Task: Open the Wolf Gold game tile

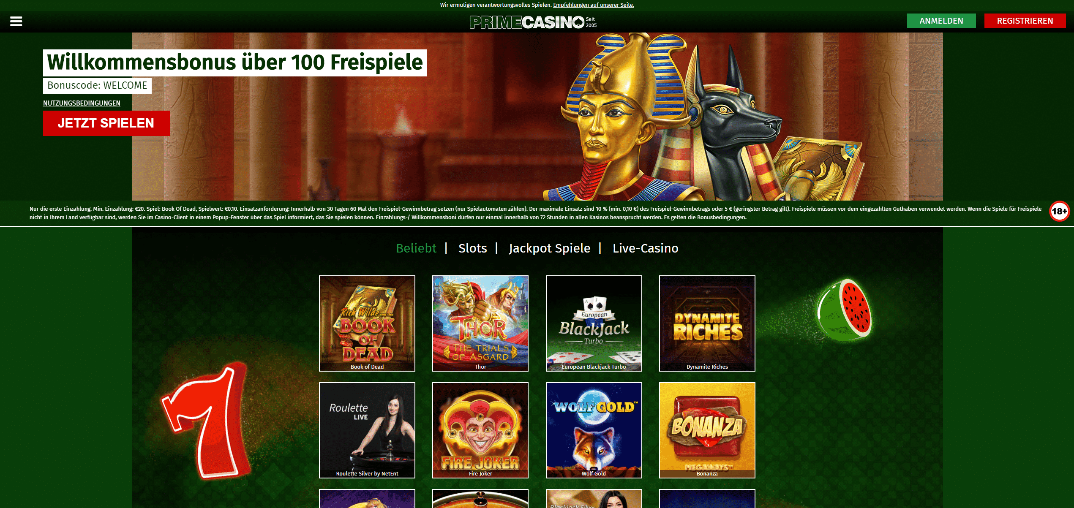Action: [594, 430]
